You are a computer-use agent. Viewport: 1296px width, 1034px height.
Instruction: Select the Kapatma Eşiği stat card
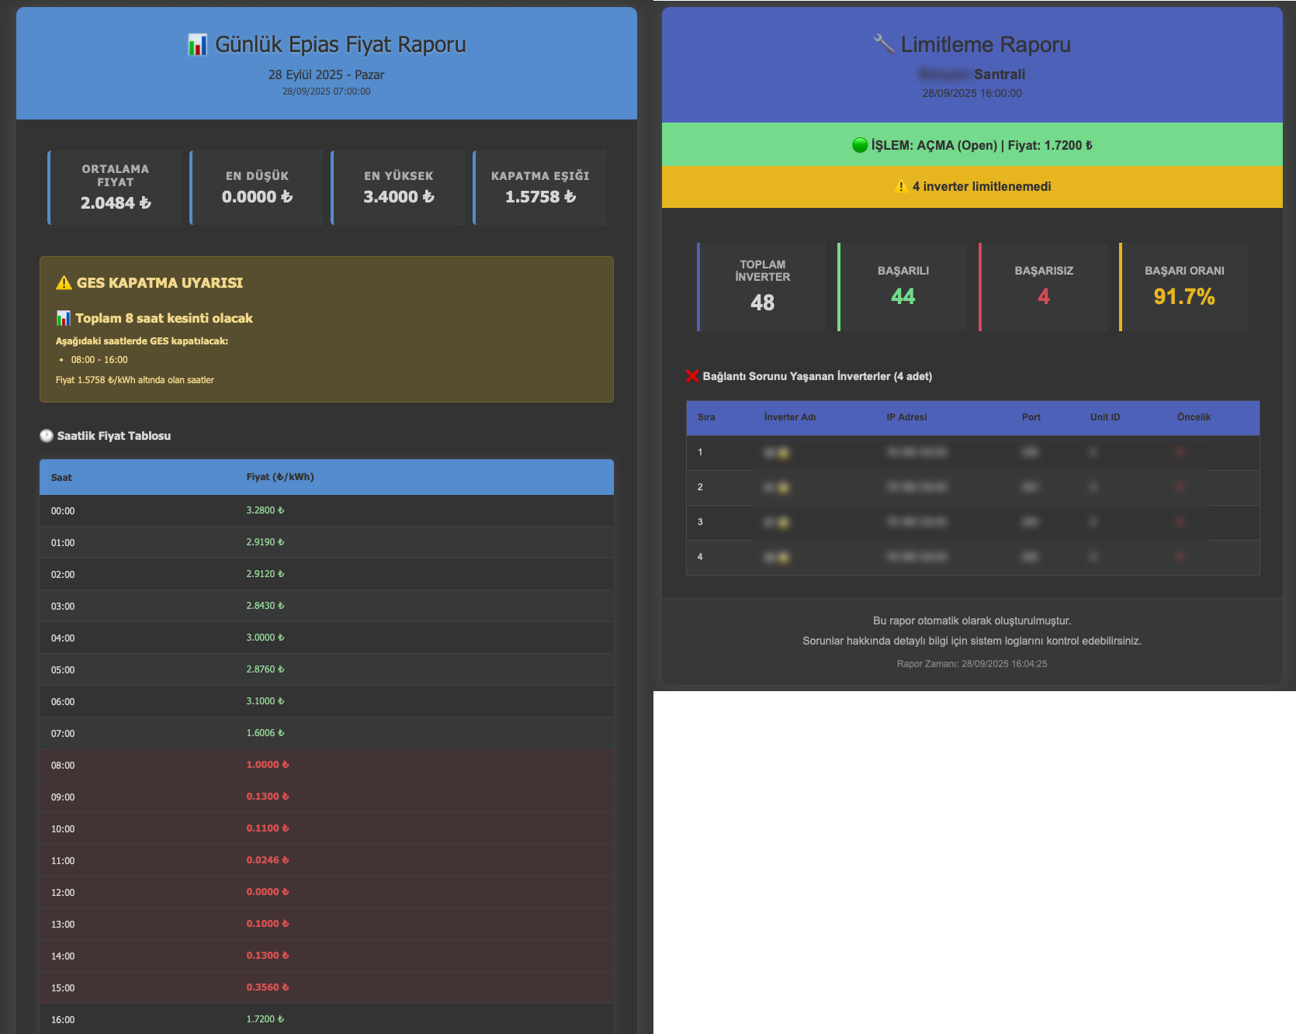(540, 188)
